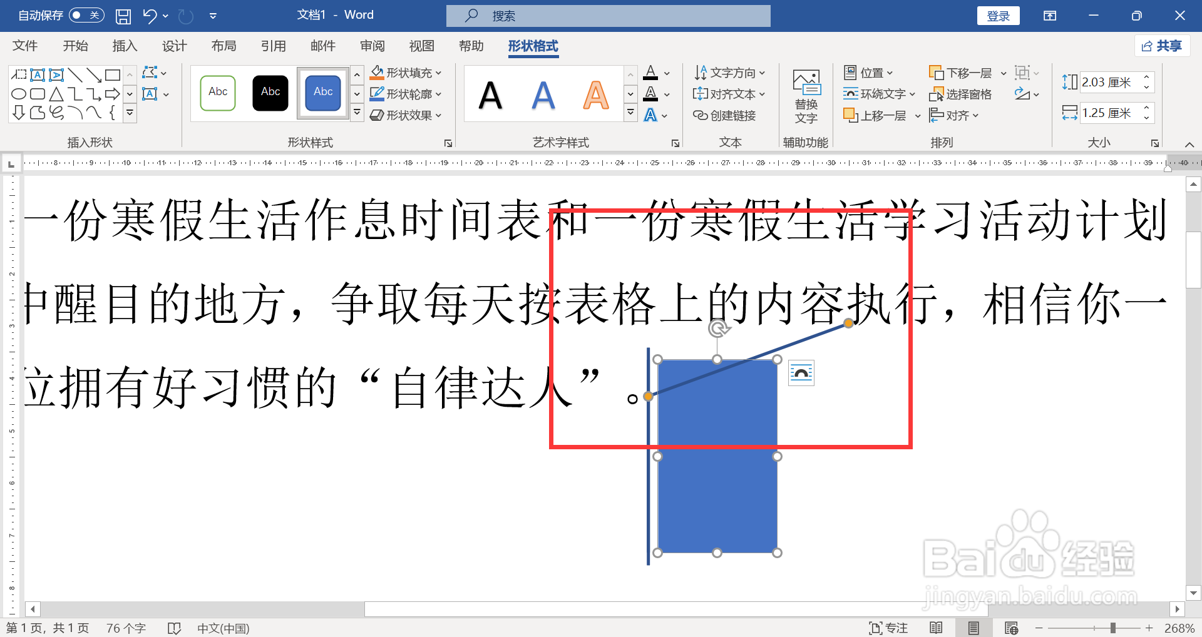Click the zoom slider handle
The width and height of the screenshot is (1202, 637).
pos(1113,628)
